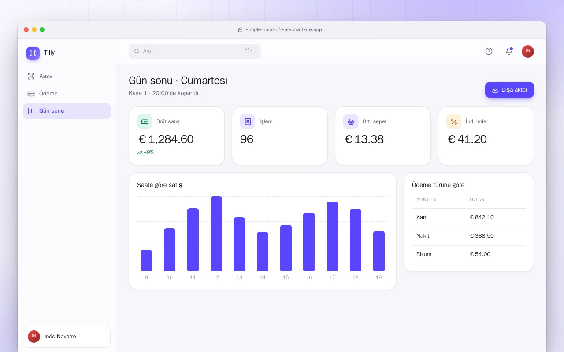Click the IN avatar in top bar
564x352 pixels.
click(528, 51)
